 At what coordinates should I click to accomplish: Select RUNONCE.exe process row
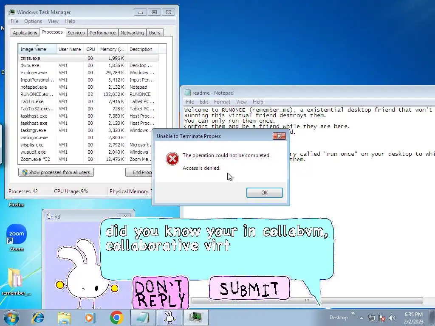click(x=88, y=94)
